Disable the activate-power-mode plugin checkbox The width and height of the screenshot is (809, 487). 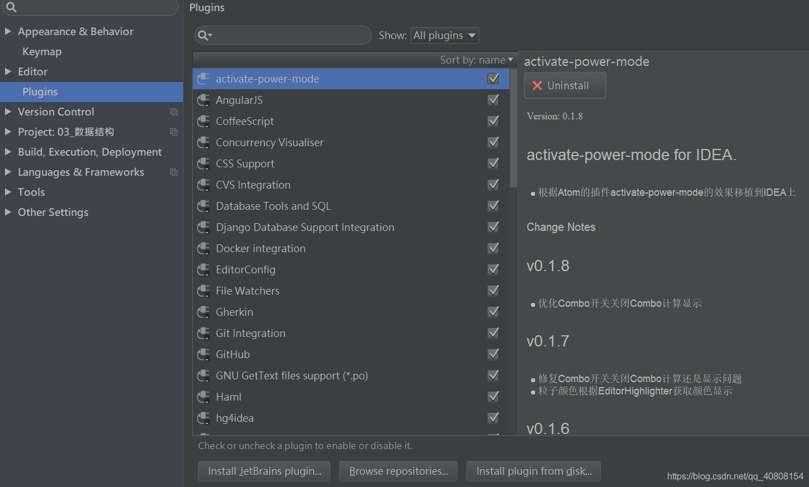click(493, 79)
